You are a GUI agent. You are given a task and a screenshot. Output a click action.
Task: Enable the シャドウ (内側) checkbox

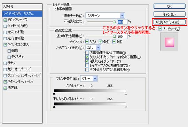[x=5, y=26]
